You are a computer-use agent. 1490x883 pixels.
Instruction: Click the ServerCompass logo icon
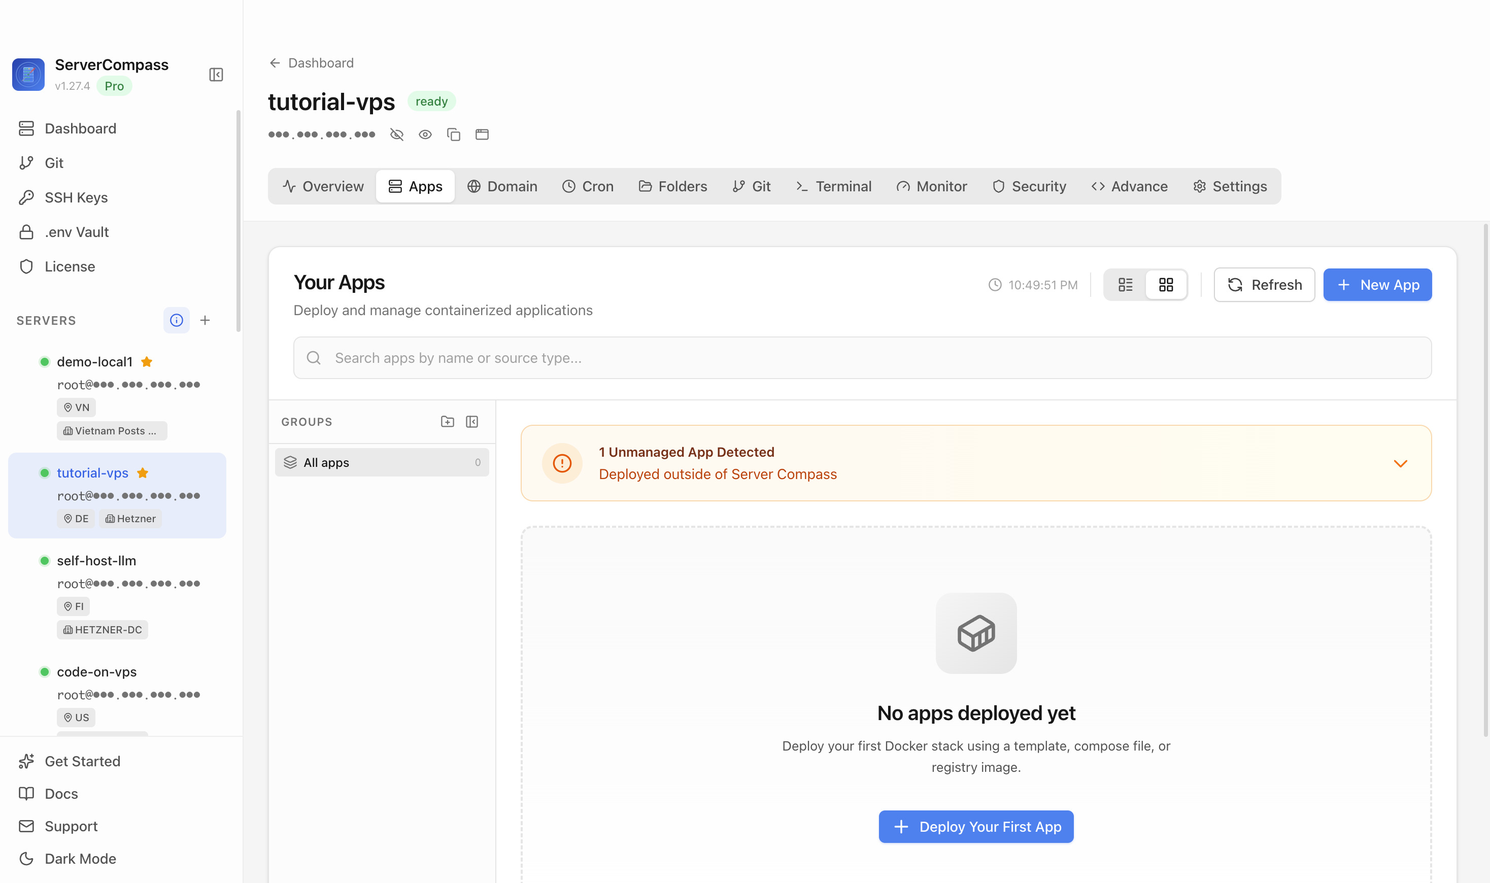click(x=28, y=75)
